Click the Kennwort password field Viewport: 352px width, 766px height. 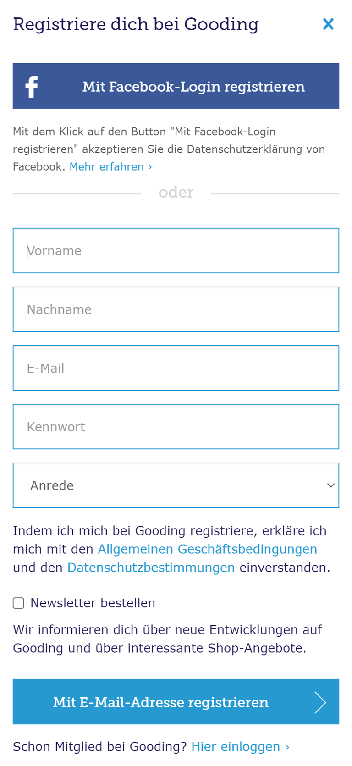point(176,427)
